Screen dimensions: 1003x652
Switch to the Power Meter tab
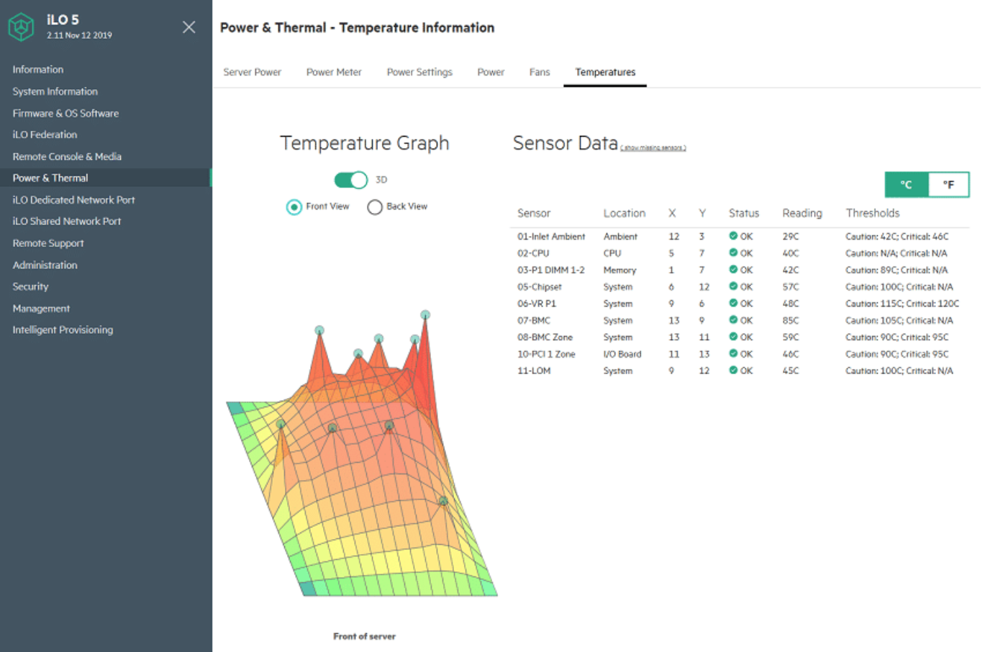click(334, 72)
